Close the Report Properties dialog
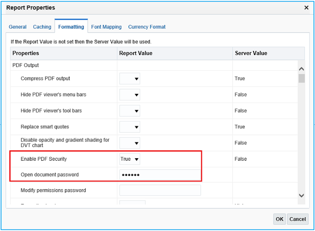 [306, 8]
